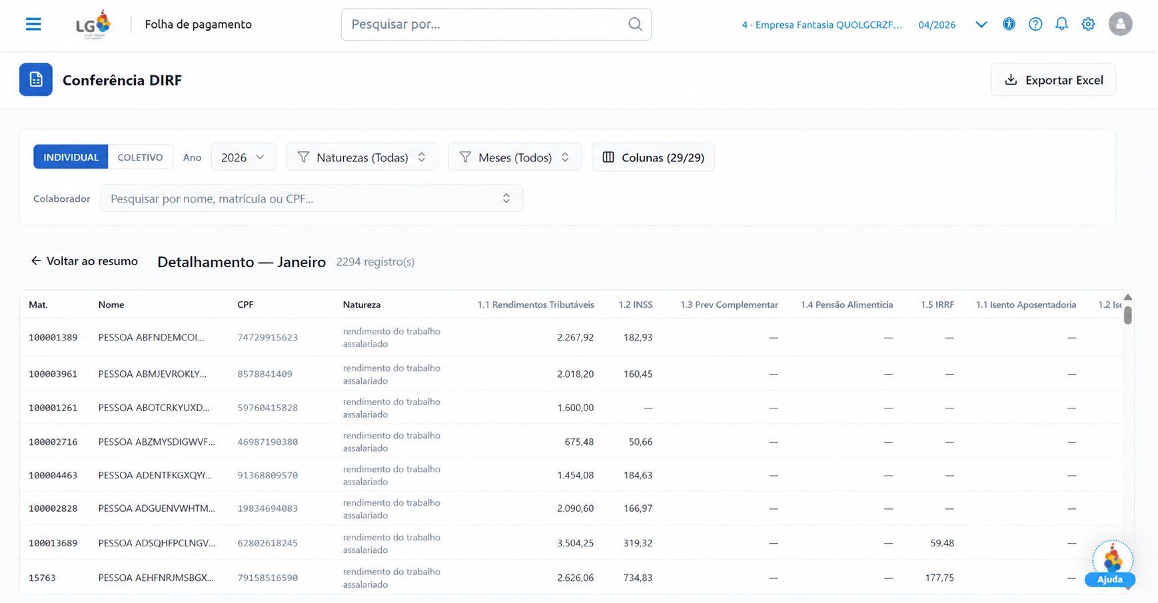The height and width of the screenshot is (603, 1158).
Task: Open the settings gear icon
Action: 1088,25
